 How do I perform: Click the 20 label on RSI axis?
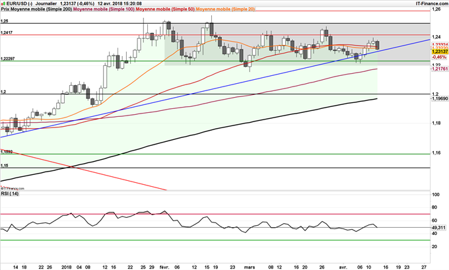(434, 246)
